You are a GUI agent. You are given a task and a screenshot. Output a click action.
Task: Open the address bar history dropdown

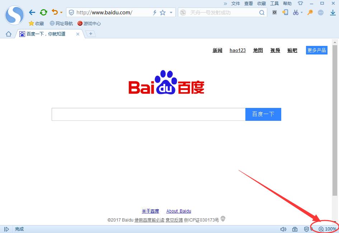tap(171, 13)
